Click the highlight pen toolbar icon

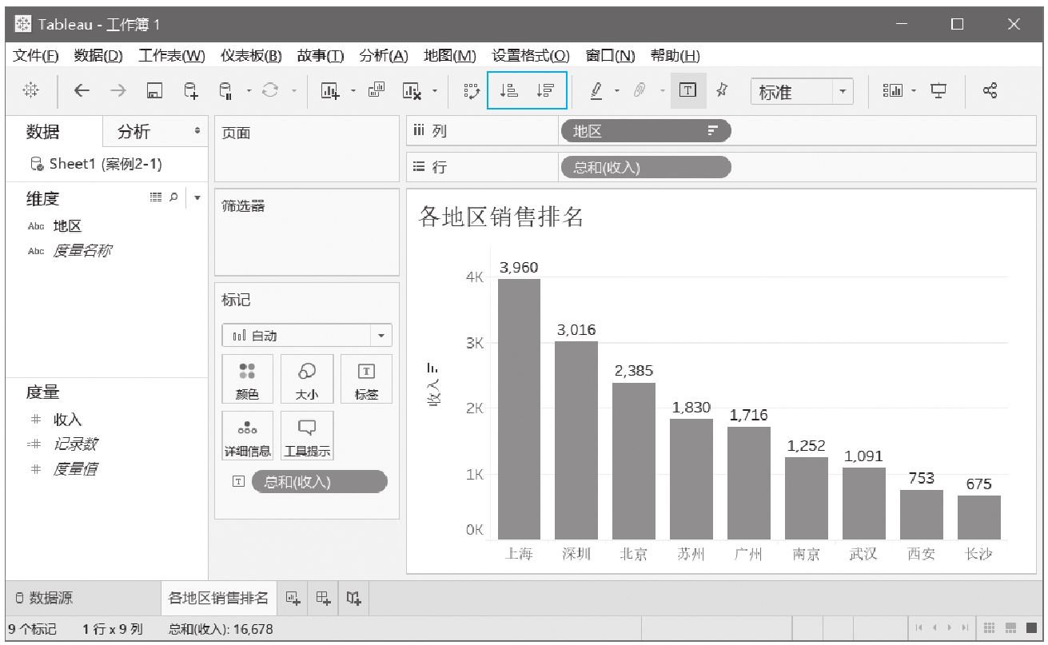pos(596,91)
